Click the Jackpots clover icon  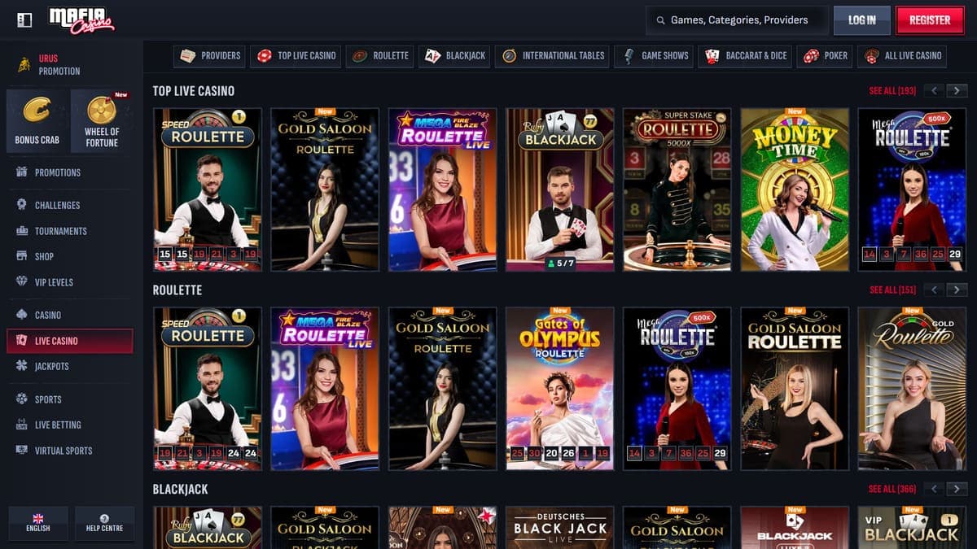pos(22,366)
